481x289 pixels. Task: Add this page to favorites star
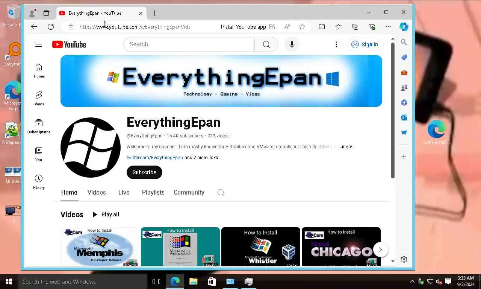302,27
